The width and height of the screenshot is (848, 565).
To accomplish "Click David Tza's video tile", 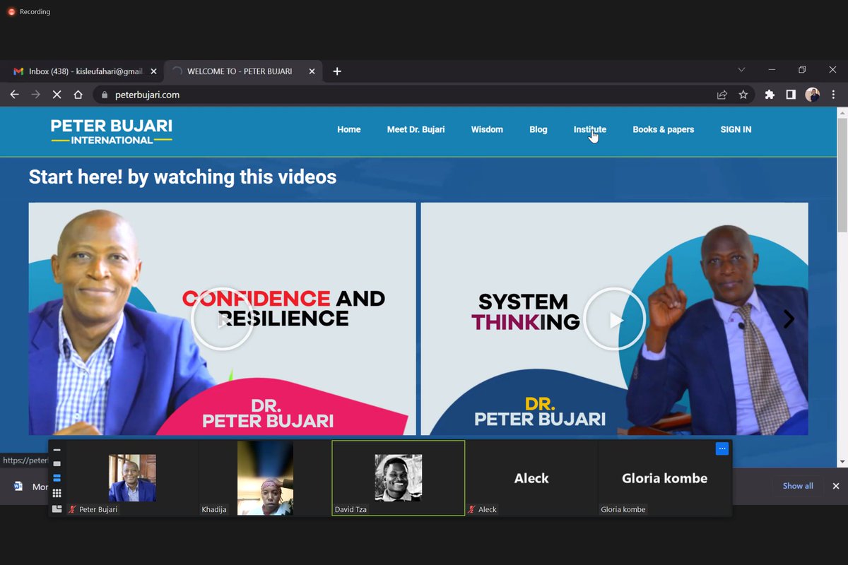I will click(399, 478).
